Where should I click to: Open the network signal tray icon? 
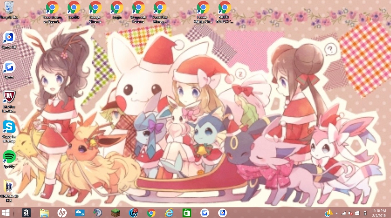click(344, 213)
